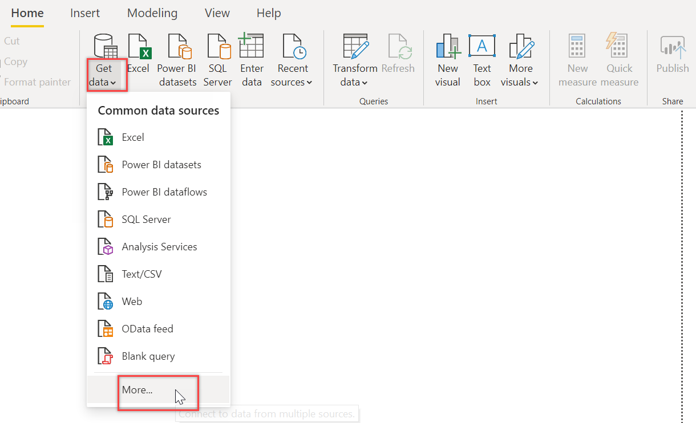Open Power BI datasets from ribbon
The height and width of the screenshot is (423, 696).
pyautogui.click(x=177, y=60)
